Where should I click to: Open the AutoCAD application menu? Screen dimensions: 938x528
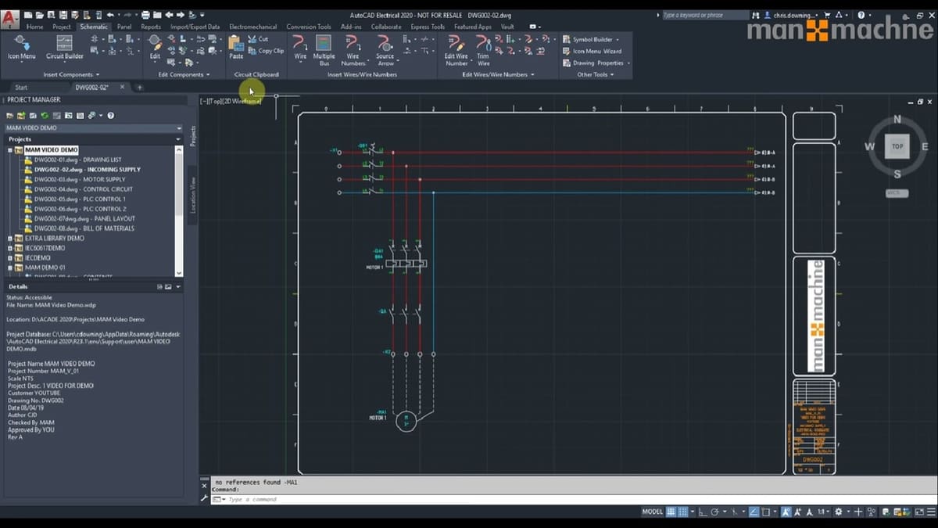(x=10, y=18)
